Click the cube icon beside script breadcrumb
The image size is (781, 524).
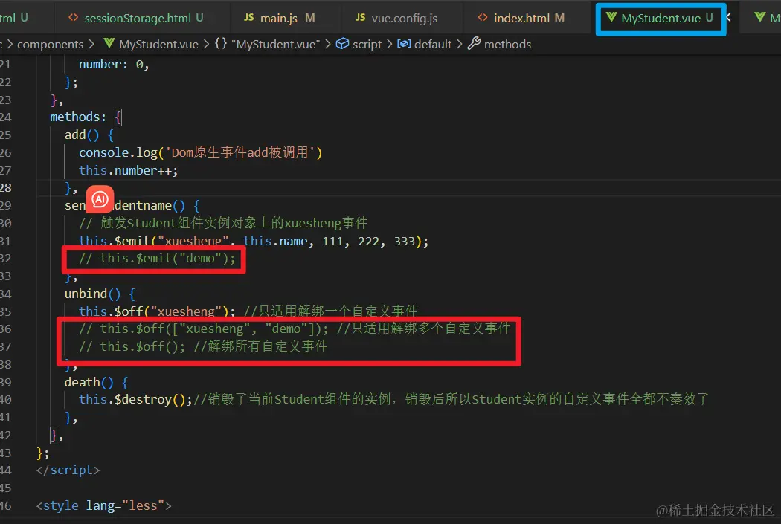342,44
